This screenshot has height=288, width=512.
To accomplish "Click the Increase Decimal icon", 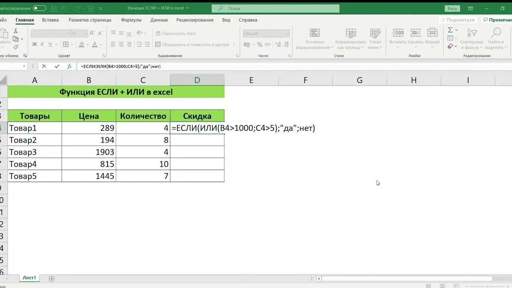I will [x=278, y=44].
